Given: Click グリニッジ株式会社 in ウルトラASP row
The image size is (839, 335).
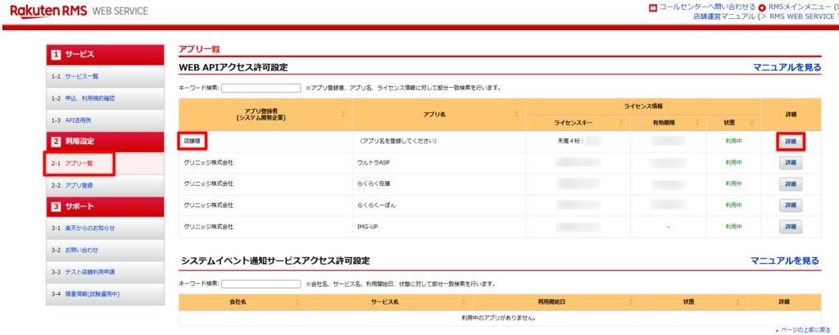Looking at the screenshot, I should click(x=208, y=162).
